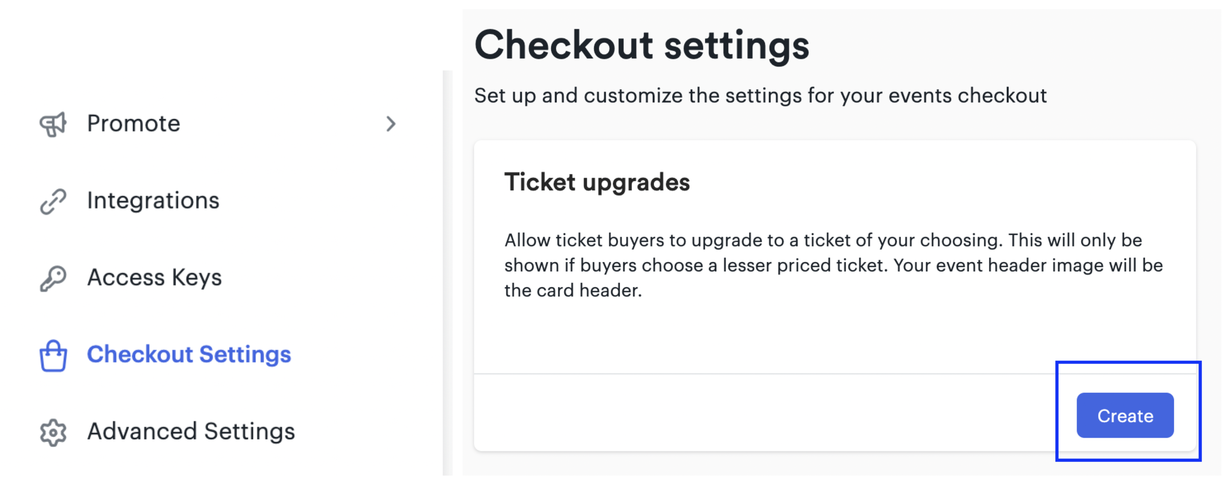Screen dimensions: 1223x478
Task: Click the Advanced Settings gear icon
Action: pyautogui.click(x=53, y=433)
